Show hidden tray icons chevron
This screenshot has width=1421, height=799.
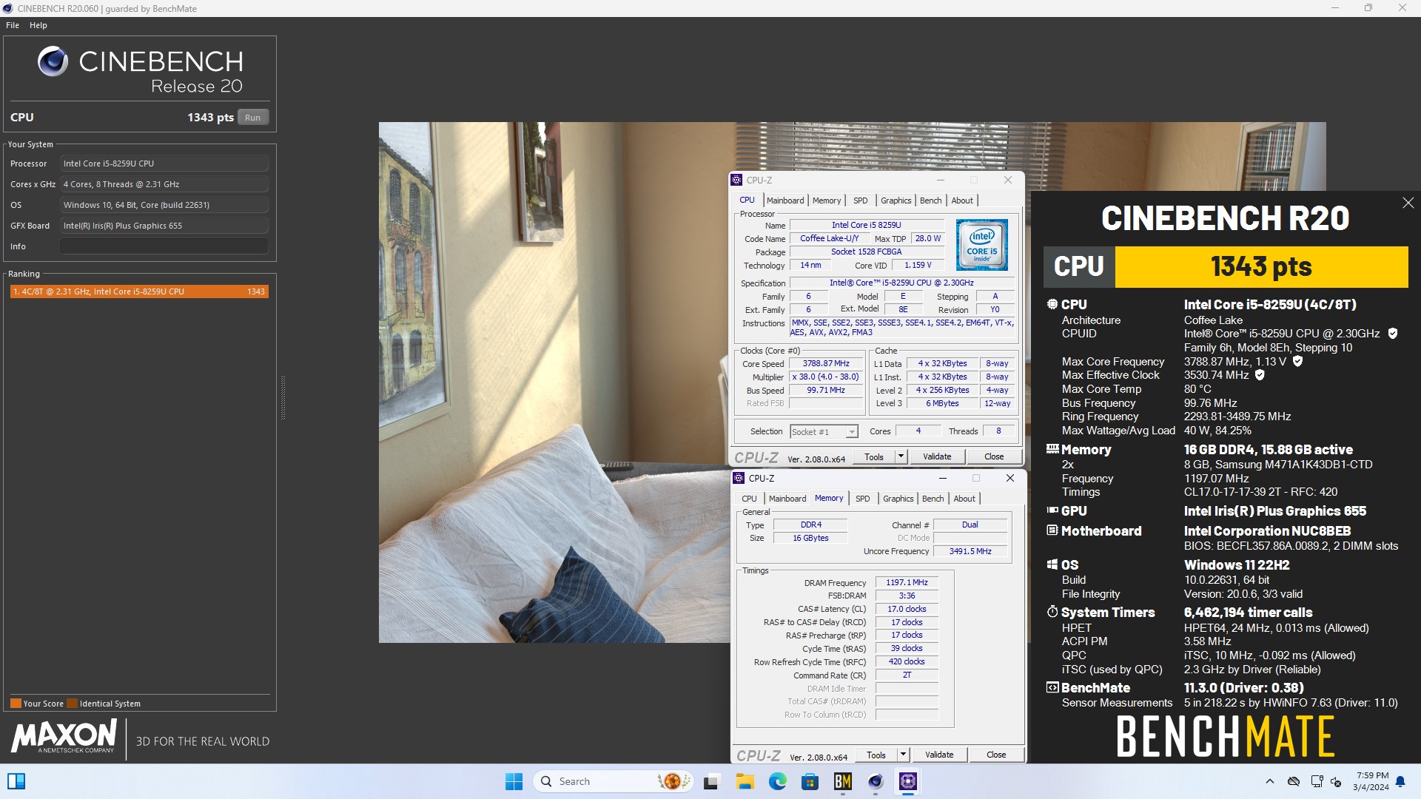click(1270, 781)
